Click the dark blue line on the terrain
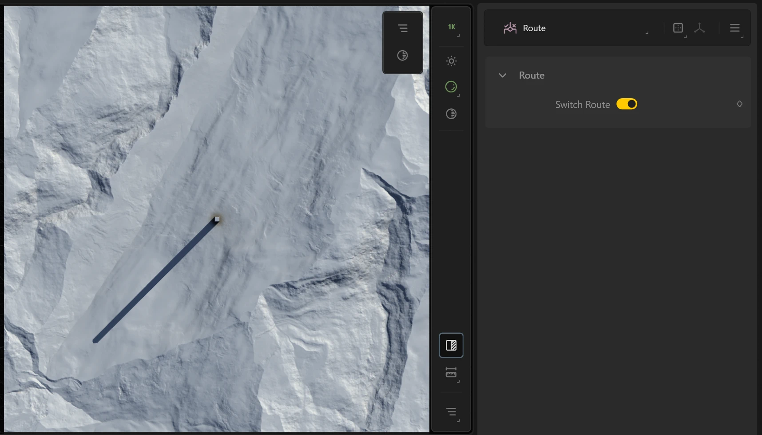762x435 pixels. (155, 281)
